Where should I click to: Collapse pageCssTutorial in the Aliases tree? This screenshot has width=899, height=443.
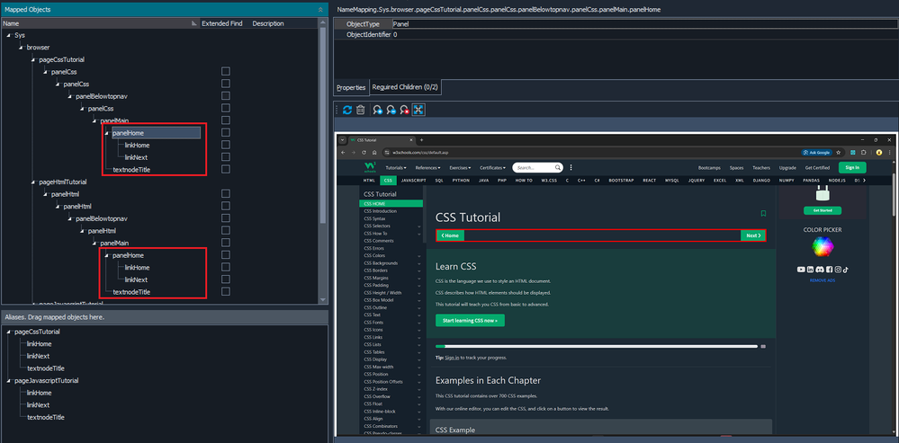coord(9,332)
